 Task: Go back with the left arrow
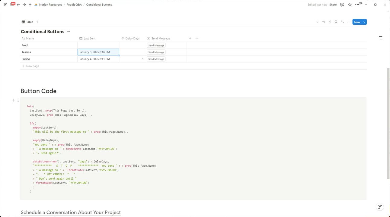(x=18, y=5)
